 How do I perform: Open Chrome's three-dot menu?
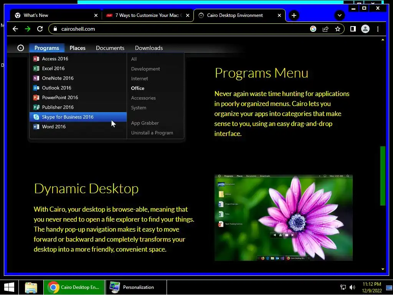coord(378,29)
